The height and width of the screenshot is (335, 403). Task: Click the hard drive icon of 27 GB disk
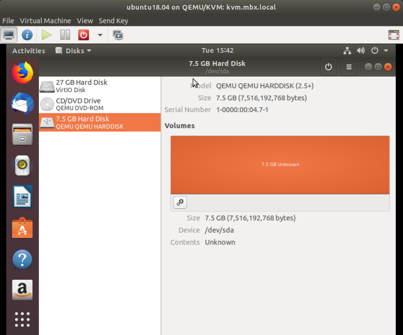(47, 86)
